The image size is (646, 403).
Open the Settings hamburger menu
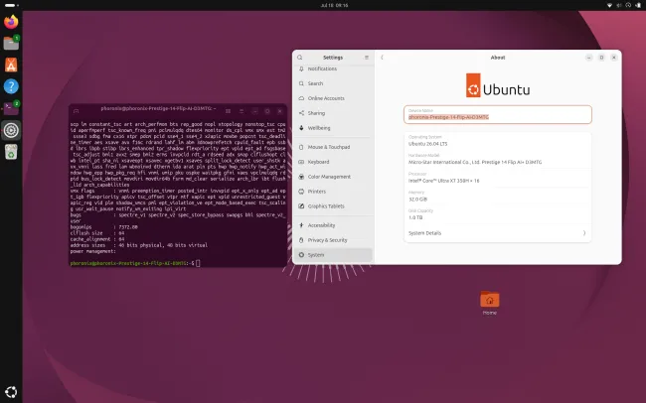pyautogui.click(x=367, y=58)
